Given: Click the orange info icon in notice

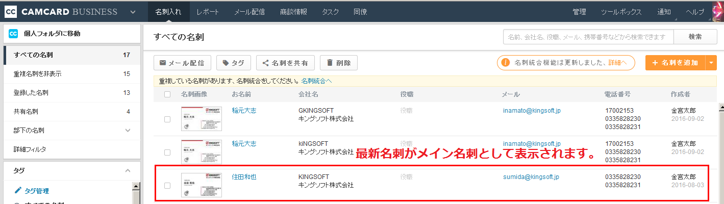Looking at the screenshot, I should (x=506, y=63).
